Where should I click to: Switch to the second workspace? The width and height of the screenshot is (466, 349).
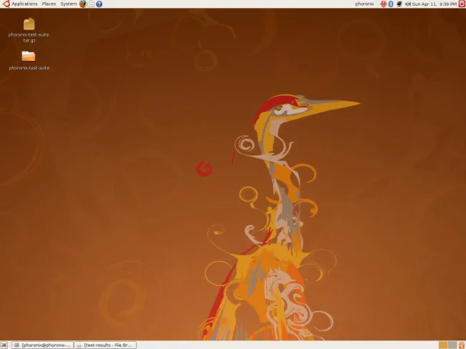(x=452, y=345)
